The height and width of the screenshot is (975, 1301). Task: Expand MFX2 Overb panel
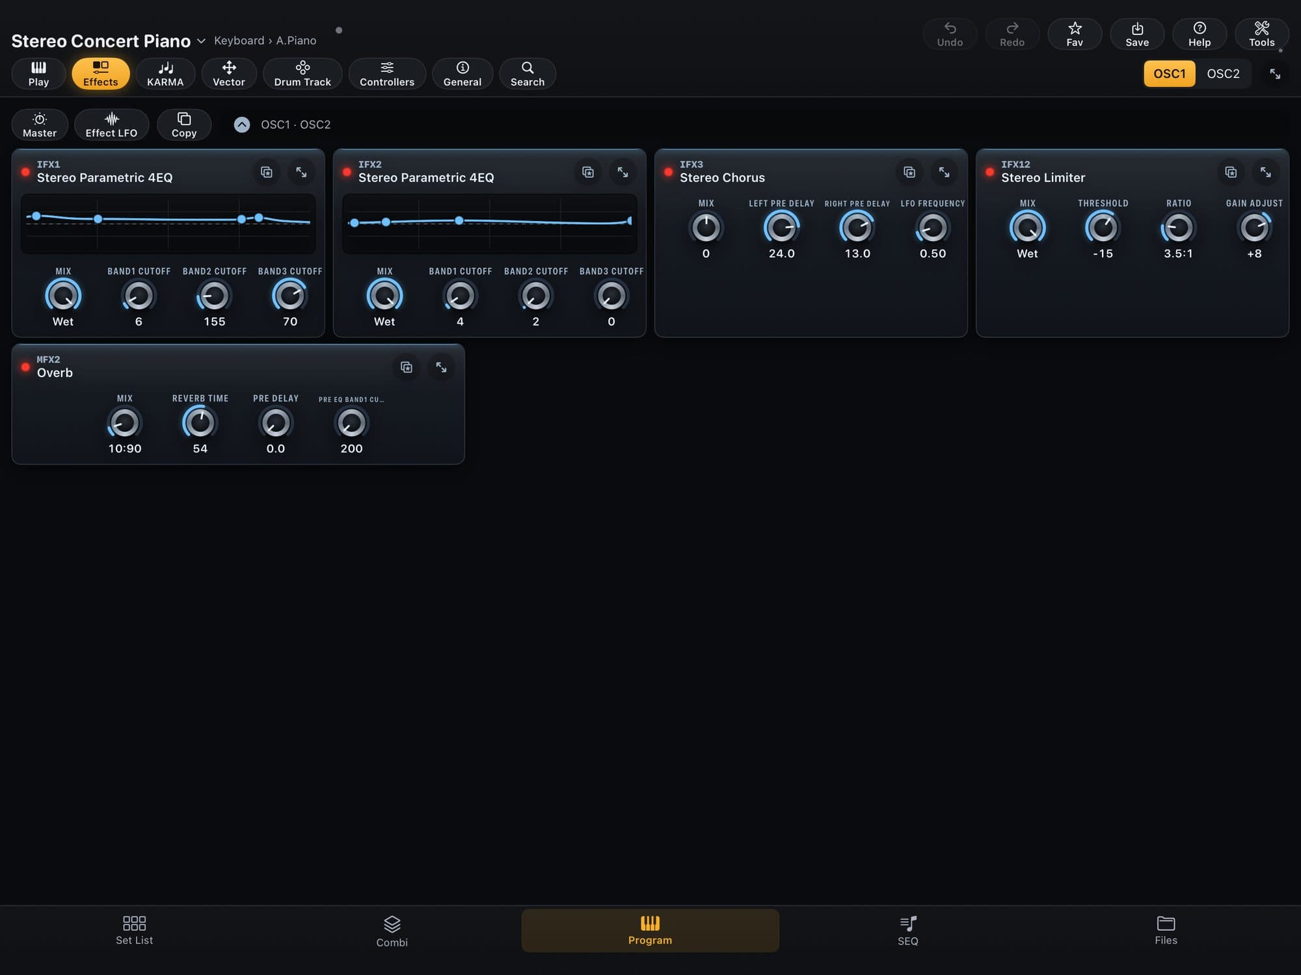click(x=441, y=367)
